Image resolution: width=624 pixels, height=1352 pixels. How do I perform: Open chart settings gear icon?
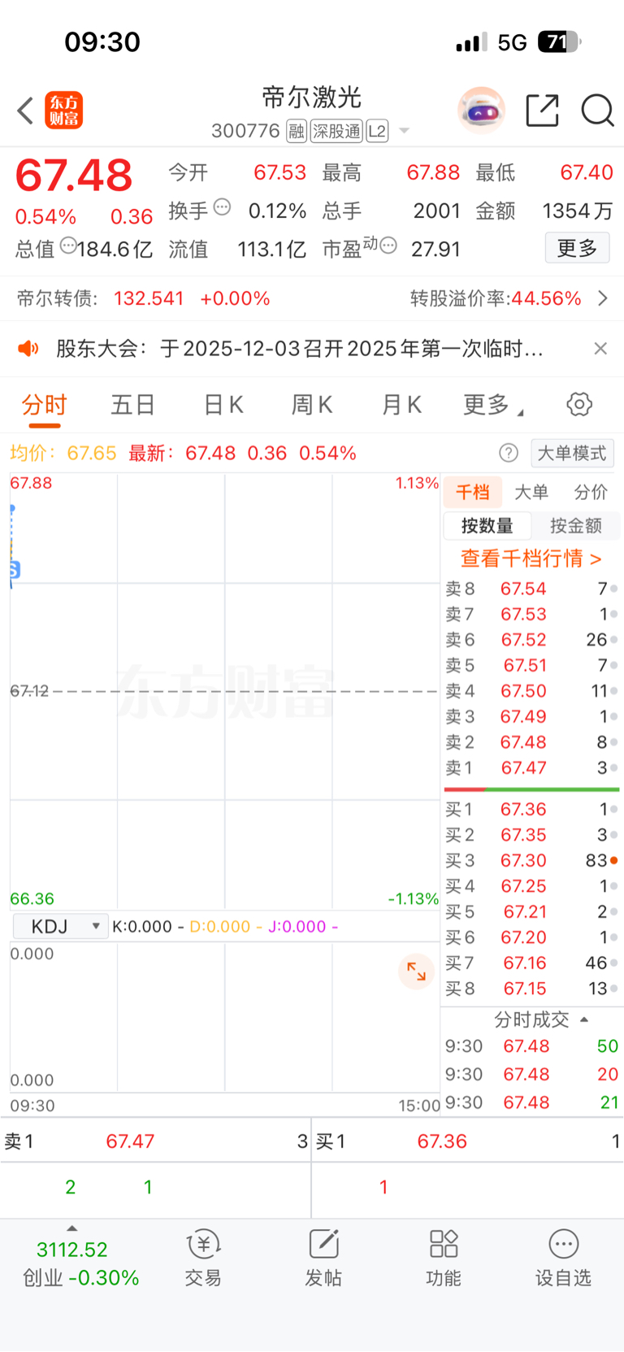point(579,404)
